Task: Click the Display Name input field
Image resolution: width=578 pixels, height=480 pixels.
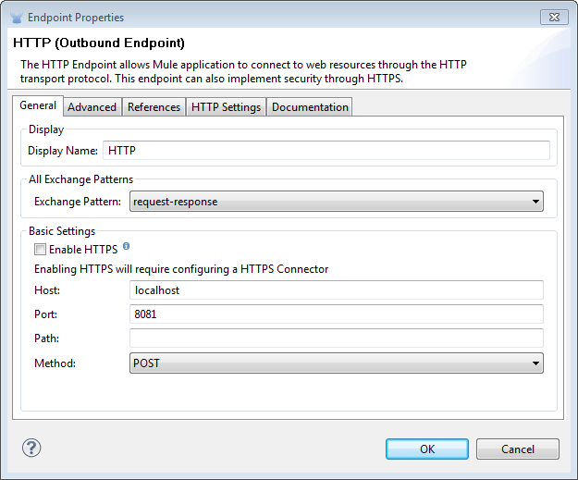Action: coord(326,151)
